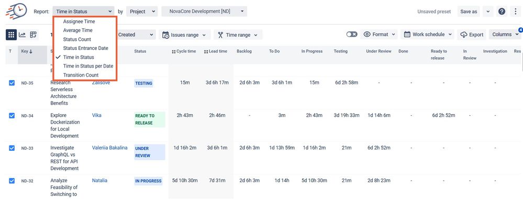Open issue key ND-35

[x=27, y=83]
